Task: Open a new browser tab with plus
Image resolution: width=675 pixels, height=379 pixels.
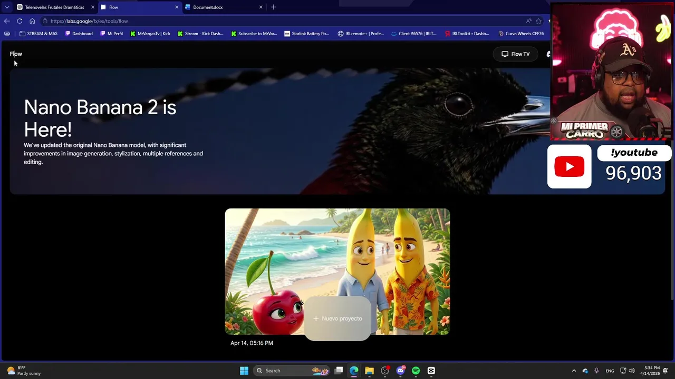Action: coord(273,7)
